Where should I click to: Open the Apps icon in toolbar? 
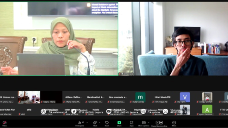pos(132,123)
